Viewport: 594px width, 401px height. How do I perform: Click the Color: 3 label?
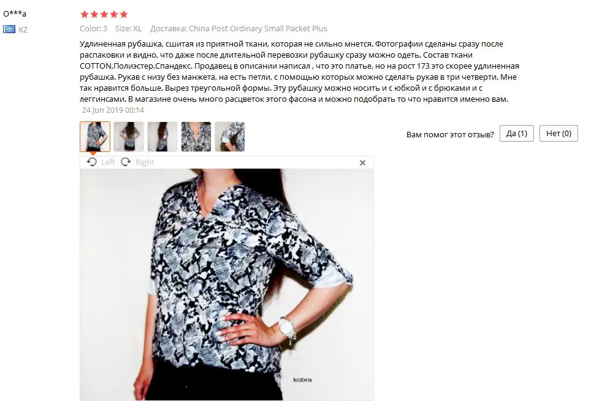click(93, 28)
